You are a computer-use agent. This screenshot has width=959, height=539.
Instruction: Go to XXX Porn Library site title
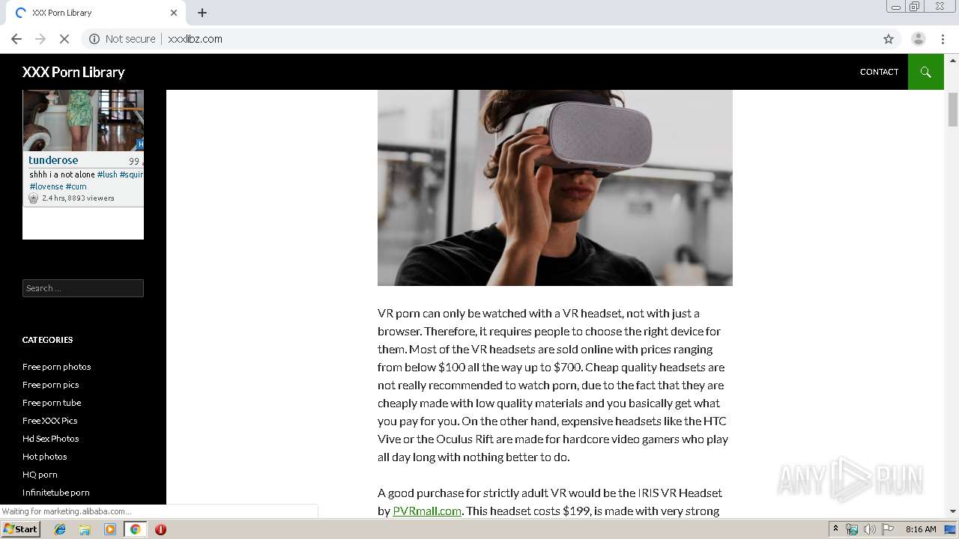73,72
